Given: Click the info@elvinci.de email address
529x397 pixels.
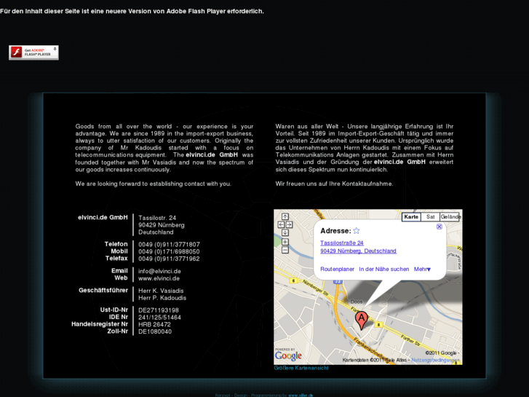Looking at the screenshot, I should (159, 271).
